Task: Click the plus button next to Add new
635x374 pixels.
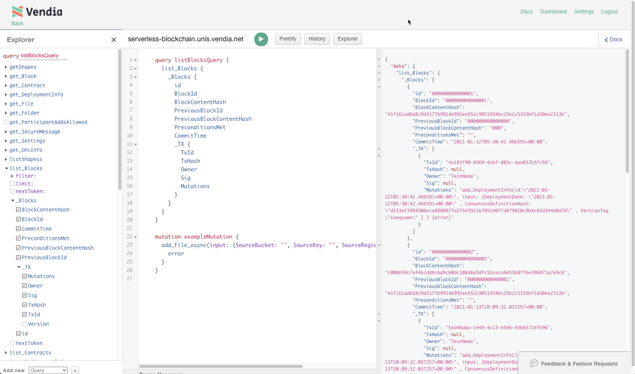Action: 75,370
